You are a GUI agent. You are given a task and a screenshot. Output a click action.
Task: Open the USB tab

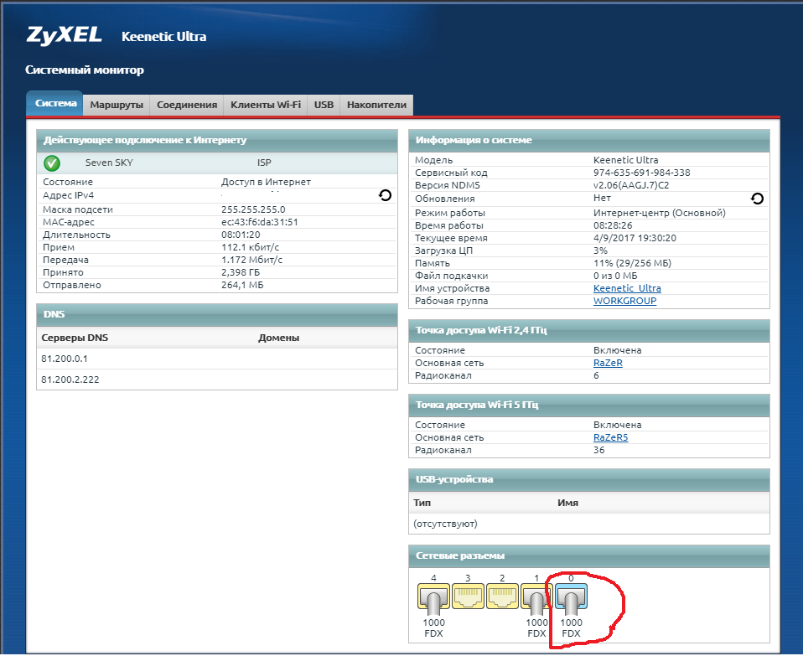pyautogui.click(x=324, y=105)
